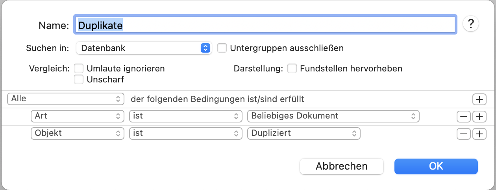Open the Art criterion dropdown
Screen dimensions: 496x190
click(78, 116)
